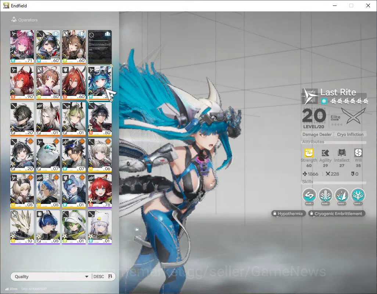Select the red-haired green-eyed level 78 operator
Screen dimensions: 377x294
[x=100, y=191]
